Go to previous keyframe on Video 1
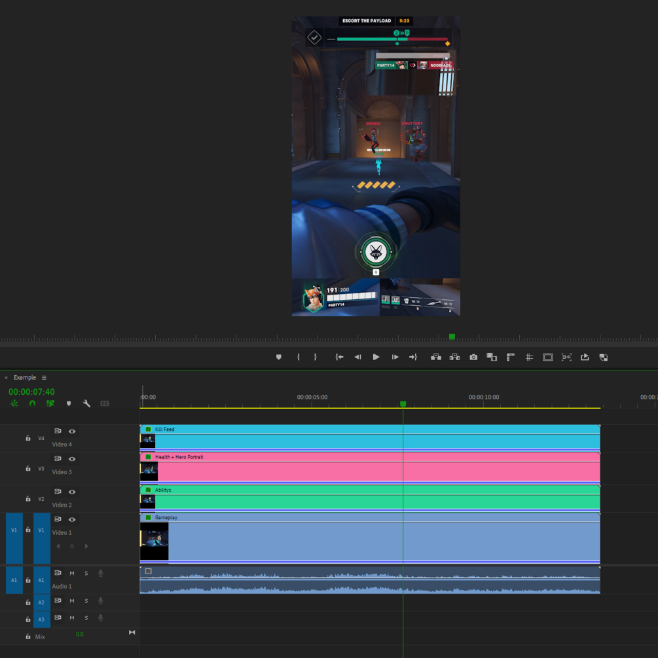 click(x=58, y=547)
